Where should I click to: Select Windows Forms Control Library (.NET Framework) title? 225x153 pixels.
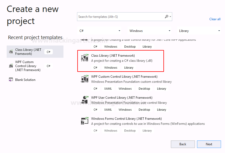(126, 119)
